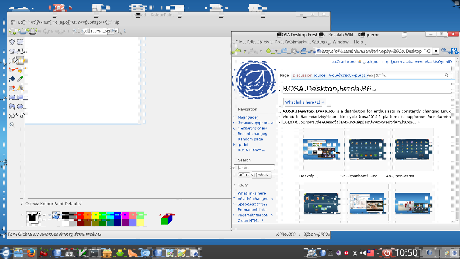Screen dimensions: 460x259
Task: Open the 'What links here (1)' link
Action: [304, 102]
